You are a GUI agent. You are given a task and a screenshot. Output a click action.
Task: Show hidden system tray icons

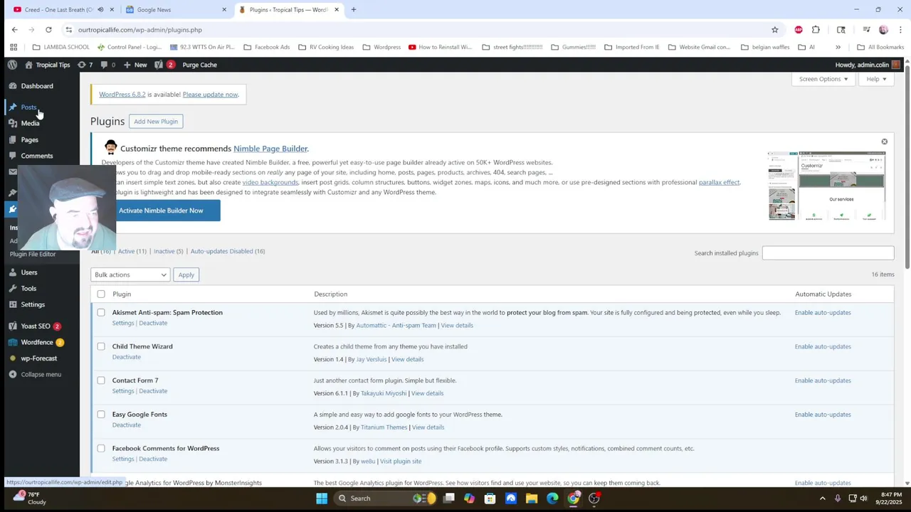tap(823, 498)
